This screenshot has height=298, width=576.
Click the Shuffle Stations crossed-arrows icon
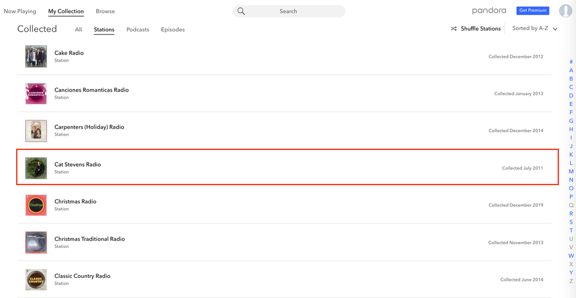pyautogui.click(x=454, y=28)
